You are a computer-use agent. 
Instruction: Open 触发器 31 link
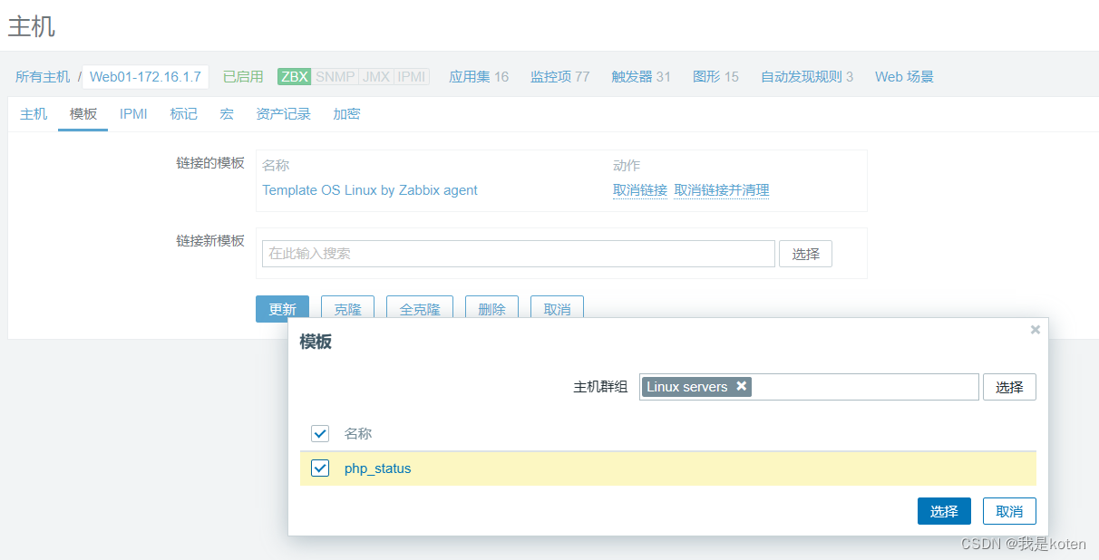(640, 77)
